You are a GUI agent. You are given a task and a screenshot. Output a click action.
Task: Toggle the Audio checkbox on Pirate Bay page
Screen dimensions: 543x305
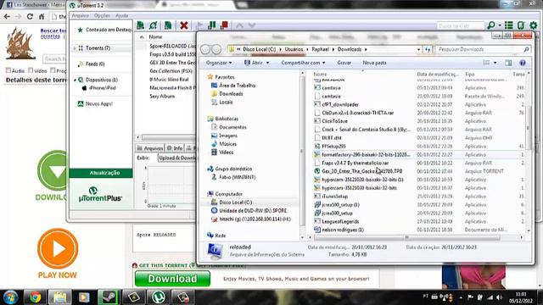pyautogui.click(x=8, y=70)
